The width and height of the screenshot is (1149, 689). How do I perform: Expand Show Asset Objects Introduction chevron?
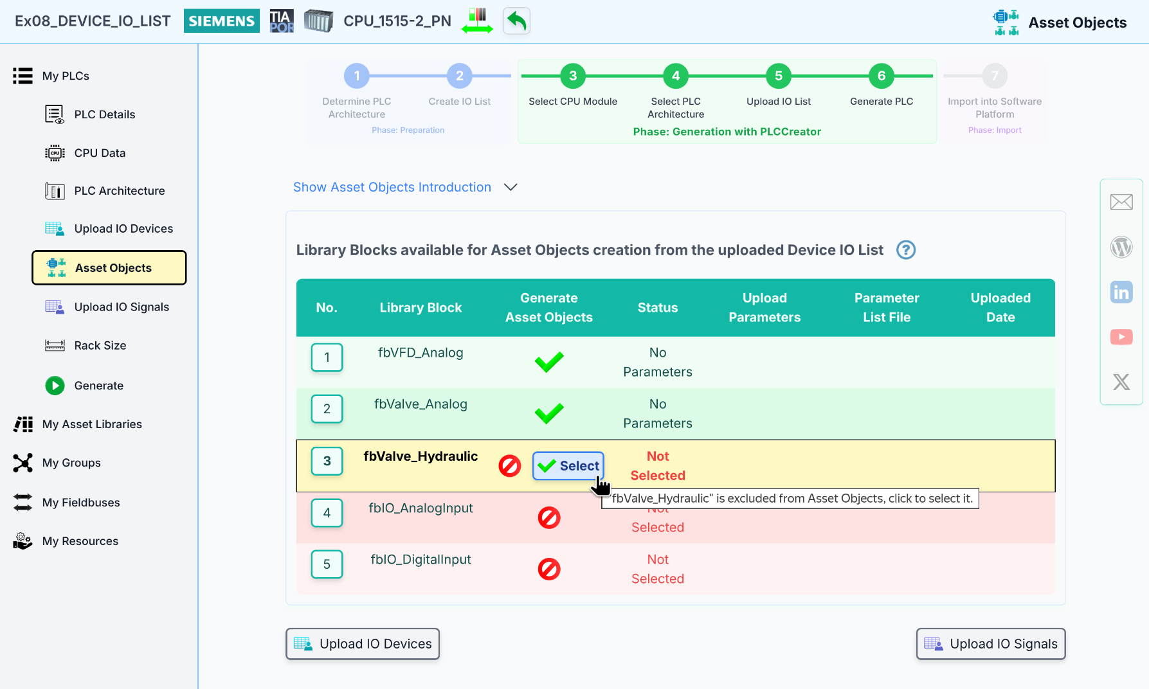coord(511,187)
